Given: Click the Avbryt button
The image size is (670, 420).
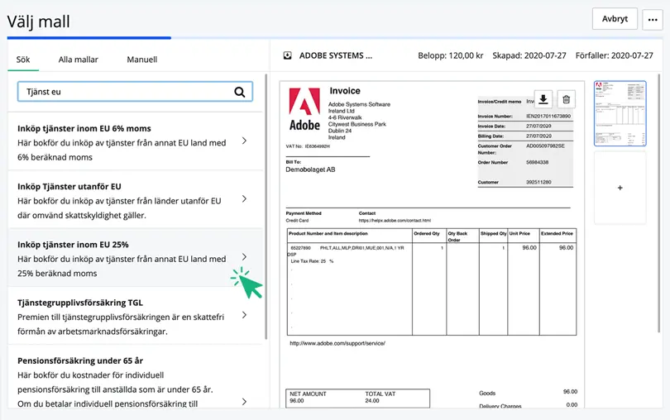Looking at the screenshot, I should coord(615,19).
